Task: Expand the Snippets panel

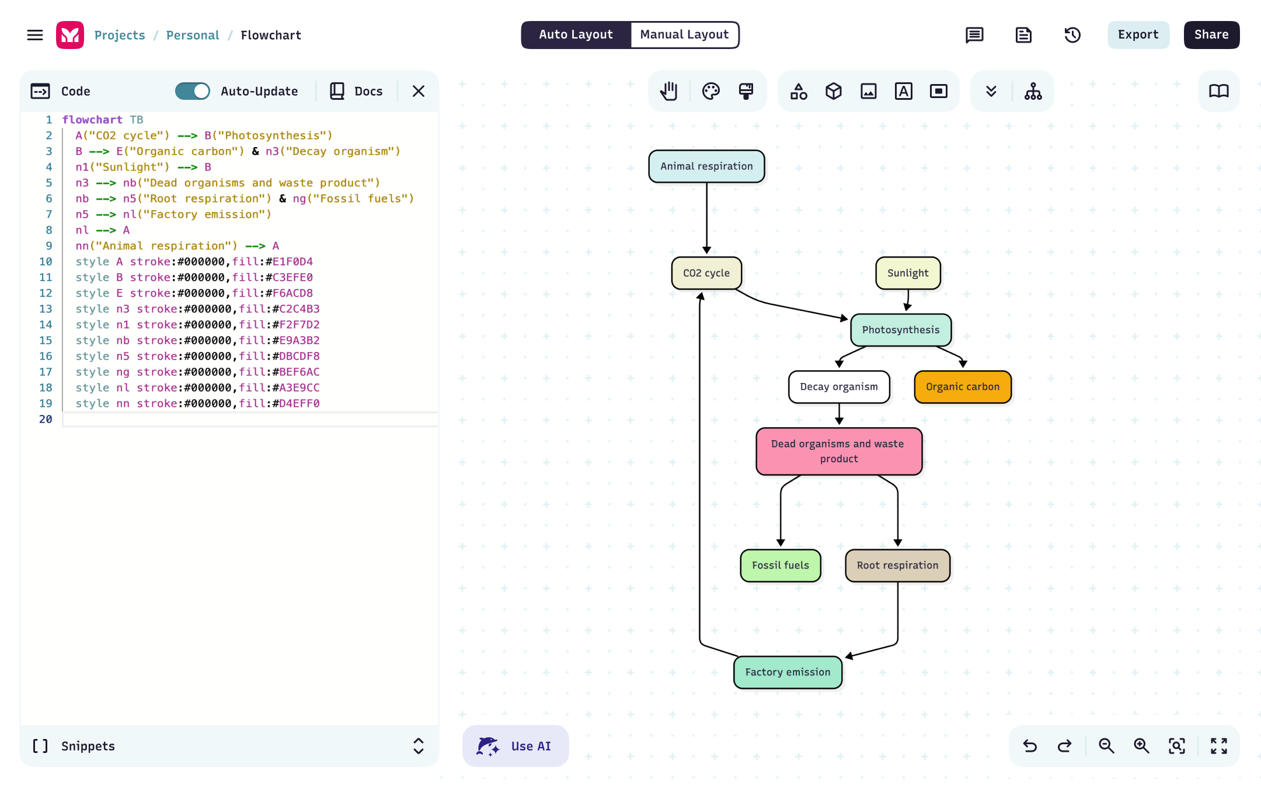Action: 418,746
